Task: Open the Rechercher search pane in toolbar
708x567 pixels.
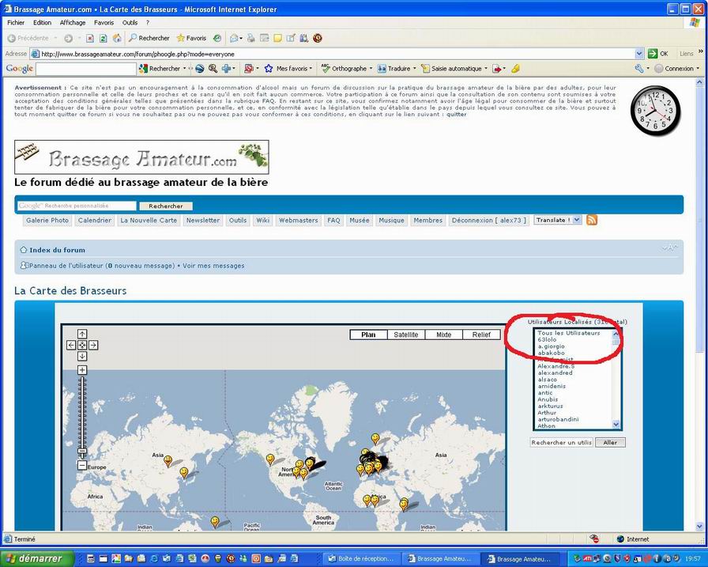Action: click(149, 39)
